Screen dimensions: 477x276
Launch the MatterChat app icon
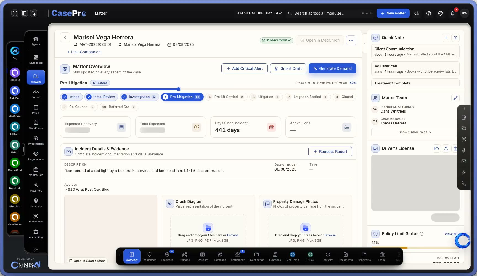pos(15,164)
